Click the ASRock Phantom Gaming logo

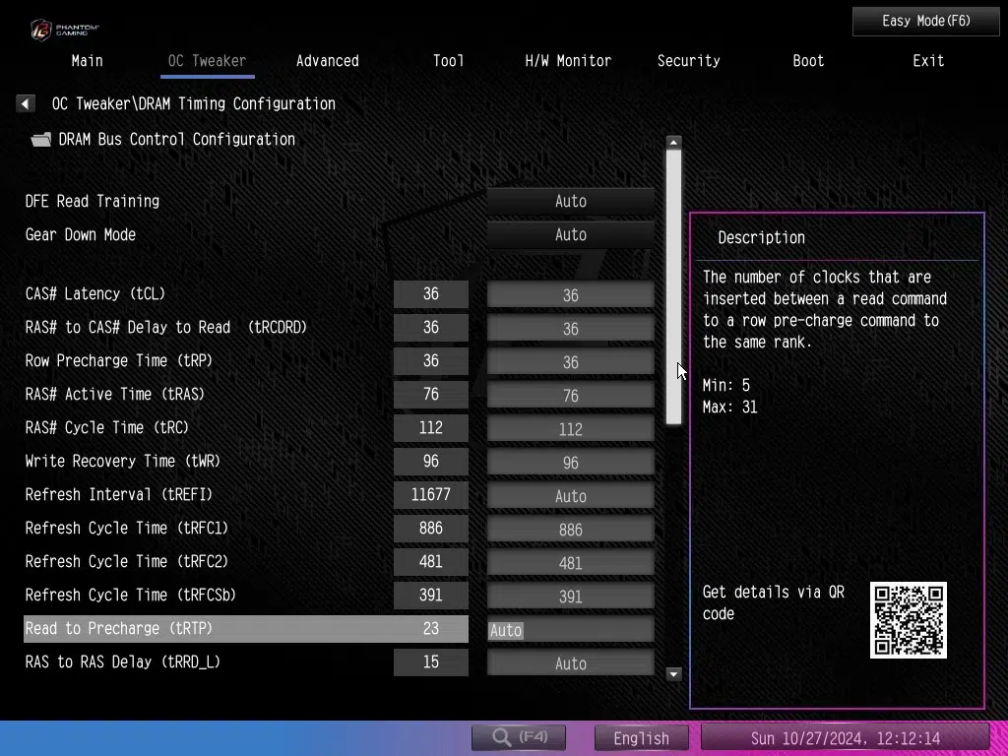coord(65,29)
